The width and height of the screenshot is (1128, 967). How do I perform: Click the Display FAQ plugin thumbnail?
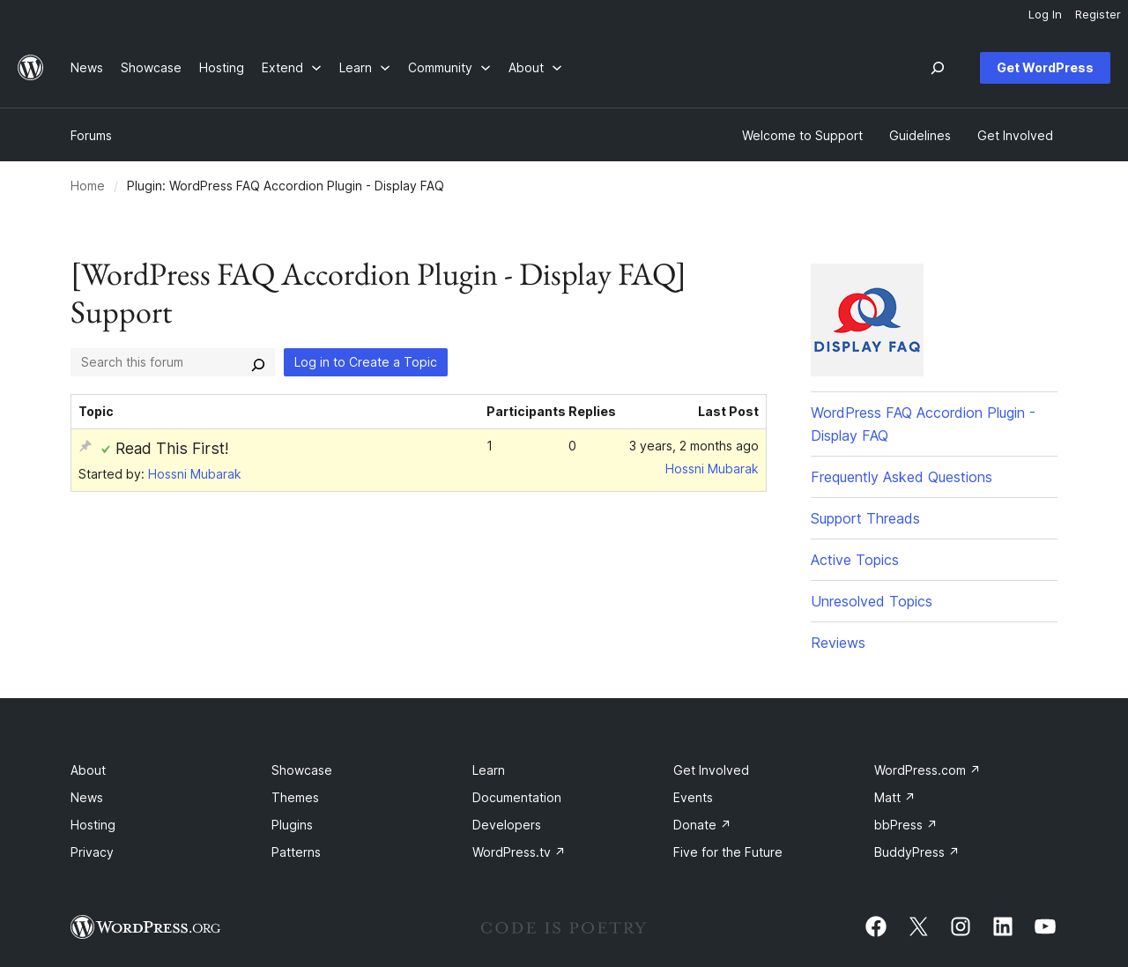pos(867,320)
